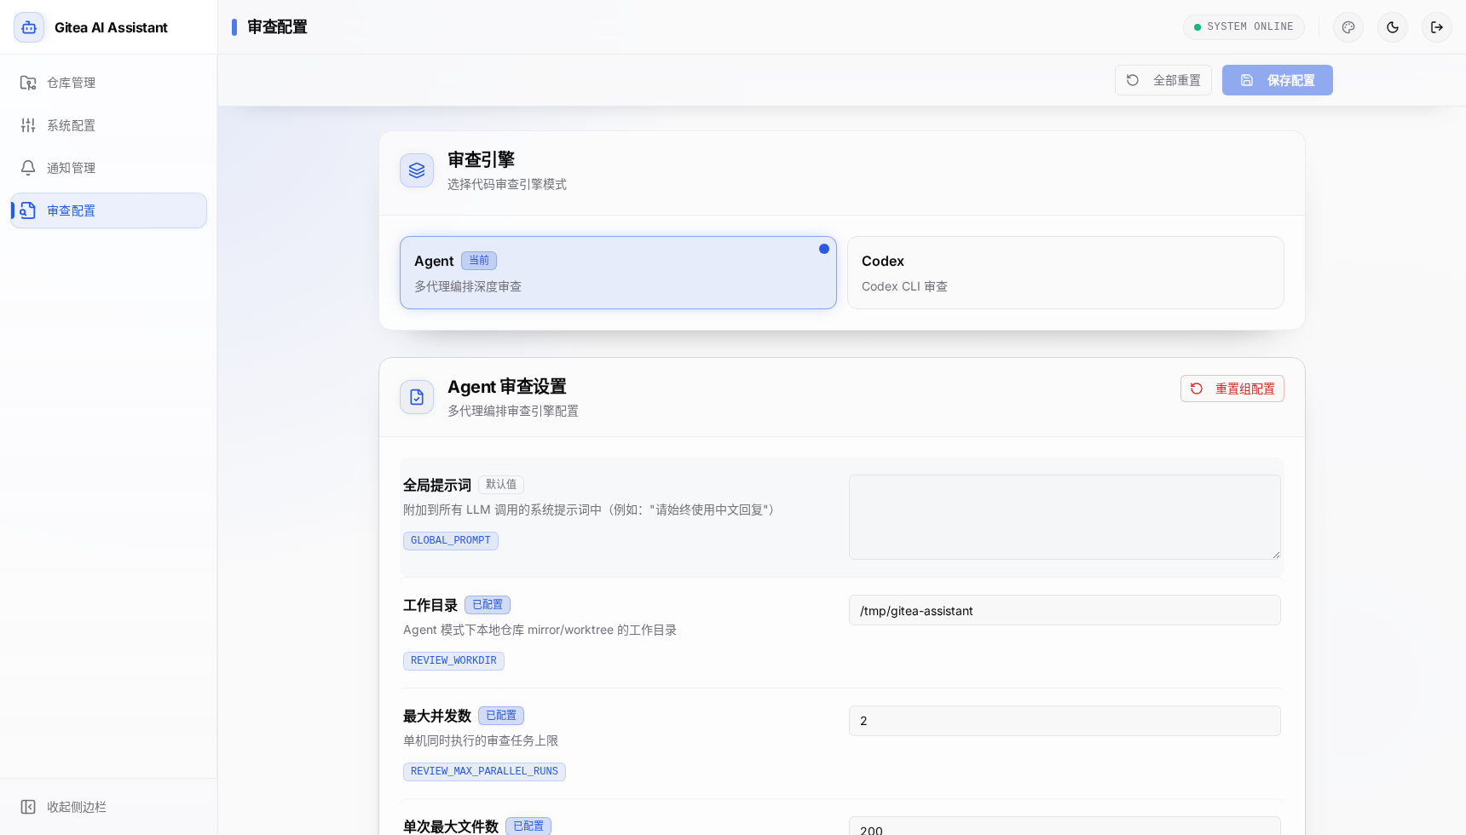This screenshot has height=835, width=1466.
Task: Click the 默认值 badge beside 全局提示词
Action: click(x=501, y=485)
